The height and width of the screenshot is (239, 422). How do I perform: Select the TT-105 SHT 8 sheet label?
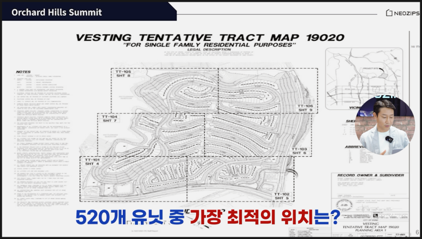point(123,73)
